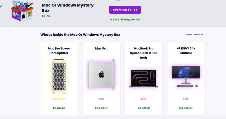This screenshot has height=119, width=226.
Task: Click the $7,452.37 price
Action: tap(101, 108)
